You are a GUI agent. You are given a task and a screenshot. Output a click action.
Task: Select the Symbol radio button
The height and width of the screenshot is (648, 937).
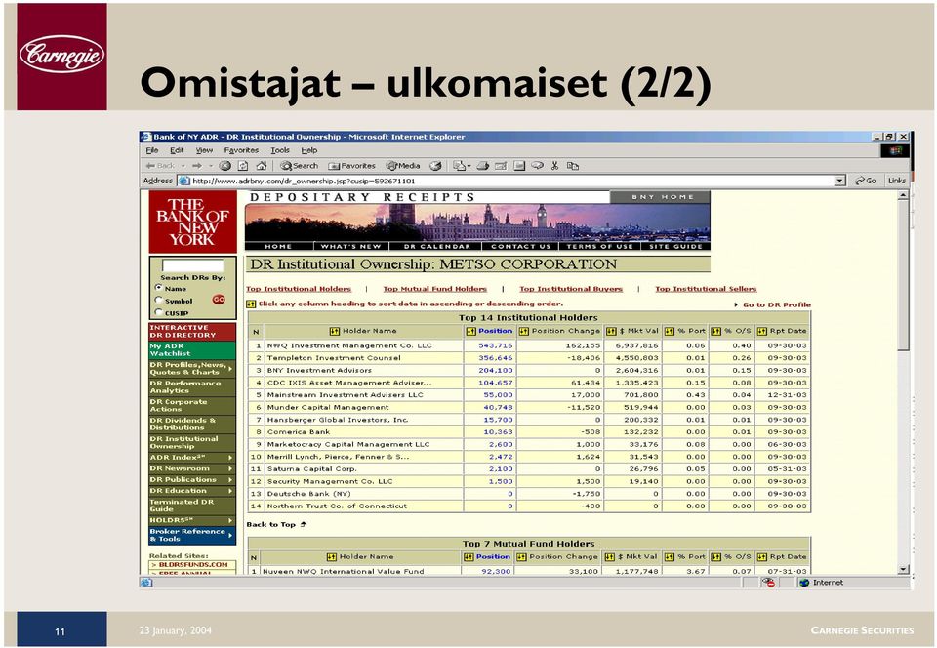(x=158, y=300)
